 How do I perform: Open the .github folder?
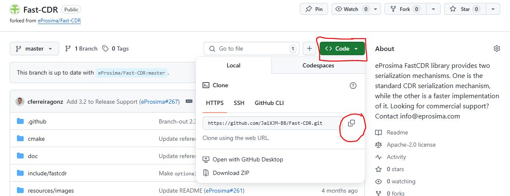point(37,121)
